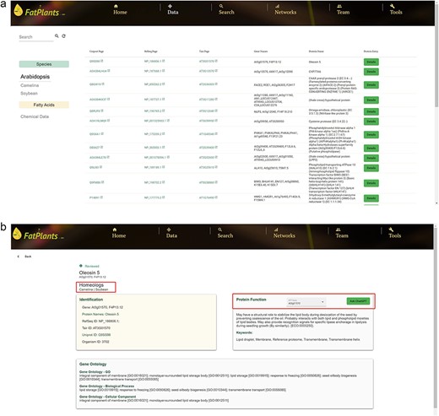Open the Uniprot external-link icon in the ALA10 gene row

(x=100, y=167)
